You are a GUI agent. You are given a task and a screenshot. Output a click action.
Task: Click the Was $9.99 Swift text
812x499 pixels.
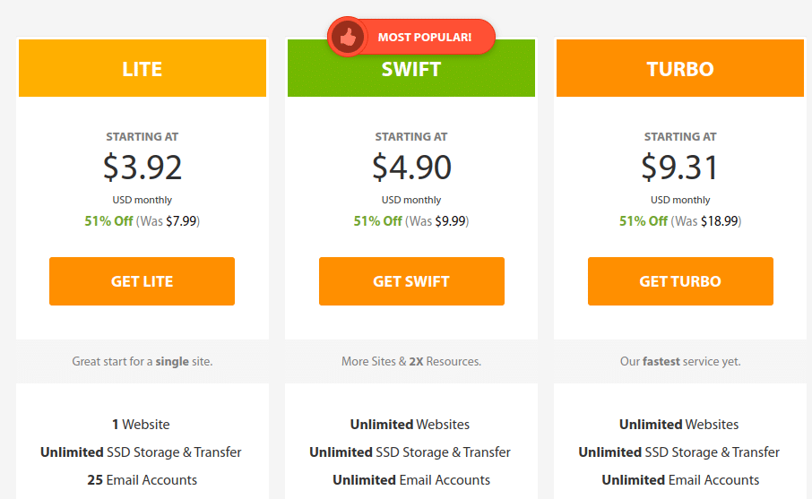436,221
